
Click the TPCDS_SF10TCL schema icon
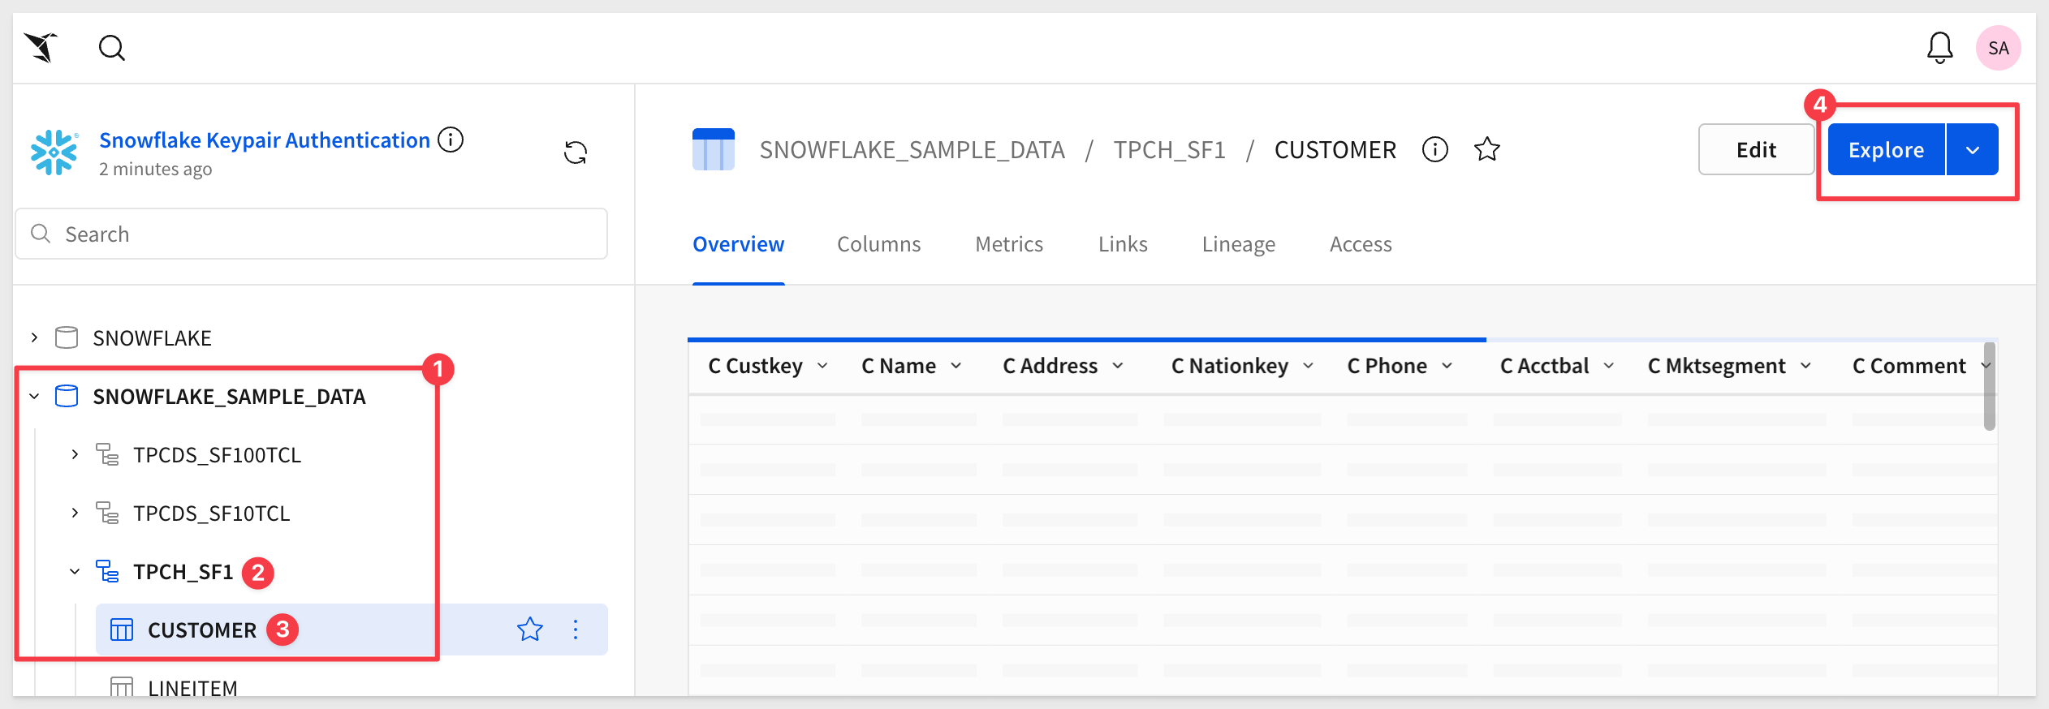coord(107,513)
